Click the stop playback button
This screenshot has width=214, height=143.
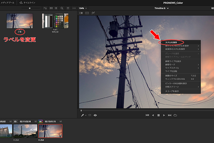click(x=159, y=115)
